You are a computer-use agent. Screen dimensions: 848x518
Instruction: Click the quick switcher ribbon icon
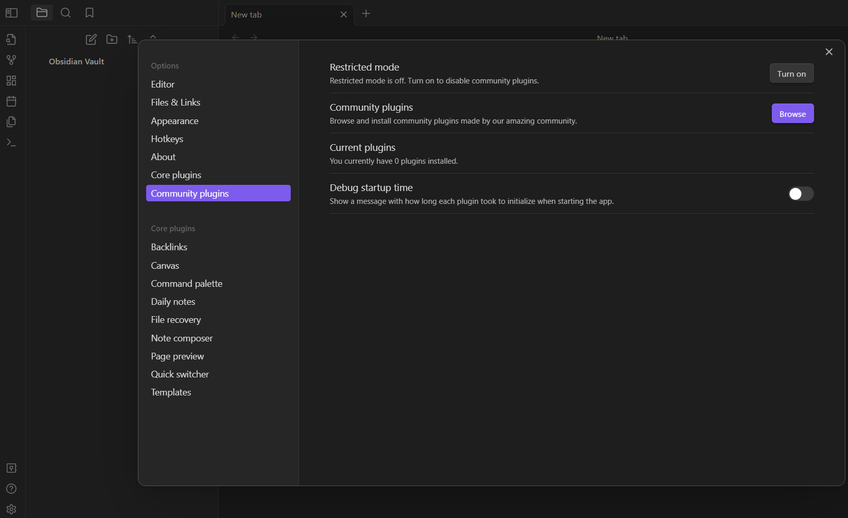11,39
